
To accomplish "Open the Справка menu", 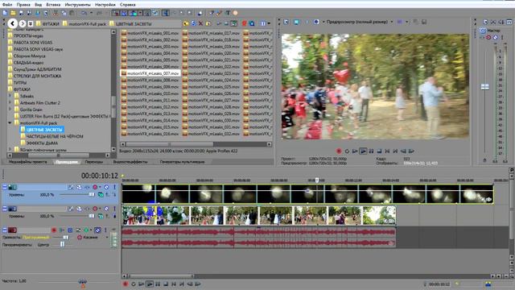I will pos(127,5).
